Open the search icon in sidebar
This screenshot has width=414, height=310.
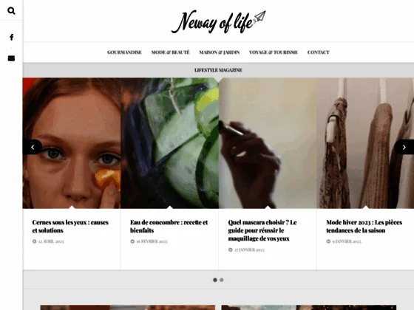(11, 11)
